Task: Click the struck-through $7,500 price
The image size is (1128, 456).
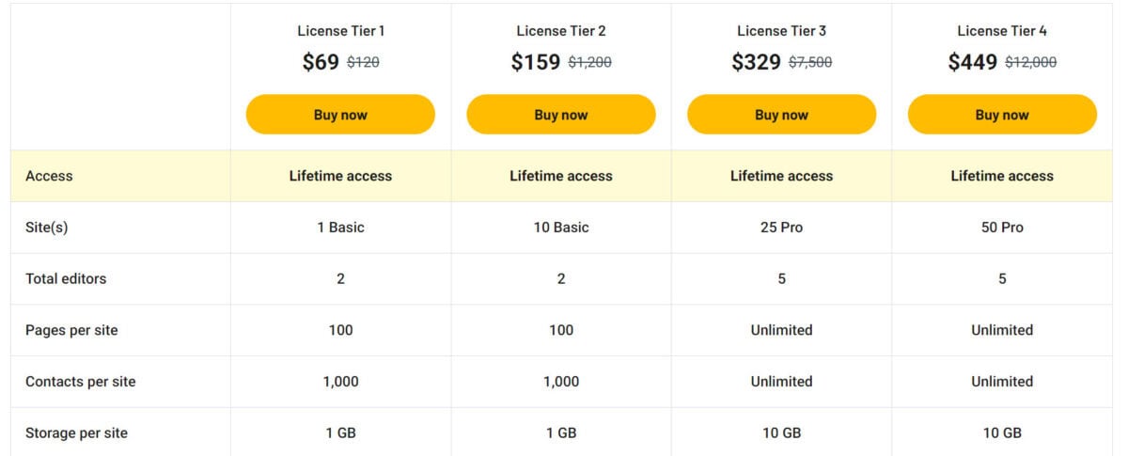Action: coord(810,63)
